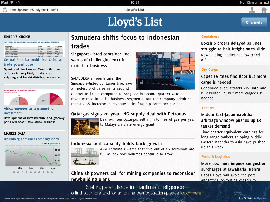Tap the container ship article image
The height and width of the screenshot is (202, 270).
coord(165,71)
